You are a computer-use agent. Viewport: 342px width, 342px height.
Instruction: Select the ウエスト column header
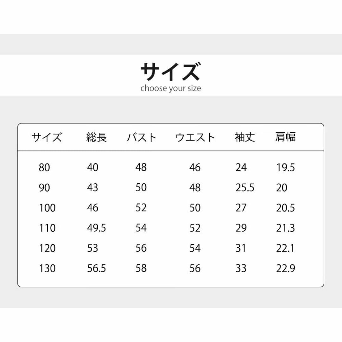click(195, 137)
